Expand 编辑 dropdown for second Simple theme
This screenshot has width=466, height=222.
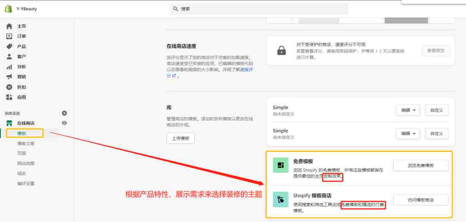(408, 134)
